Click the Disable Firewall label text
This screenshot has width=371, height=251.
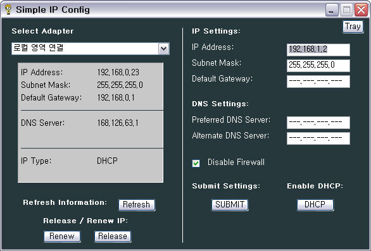coord(236,162)
